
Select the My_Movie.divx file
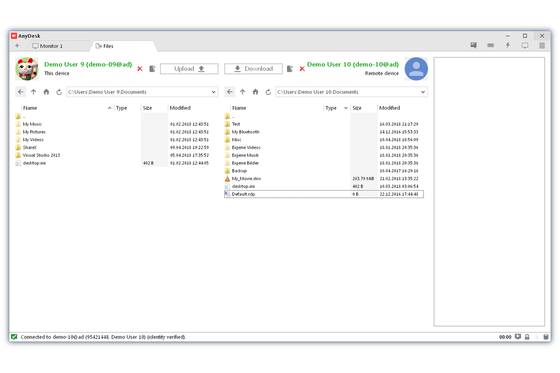point(246,178)
